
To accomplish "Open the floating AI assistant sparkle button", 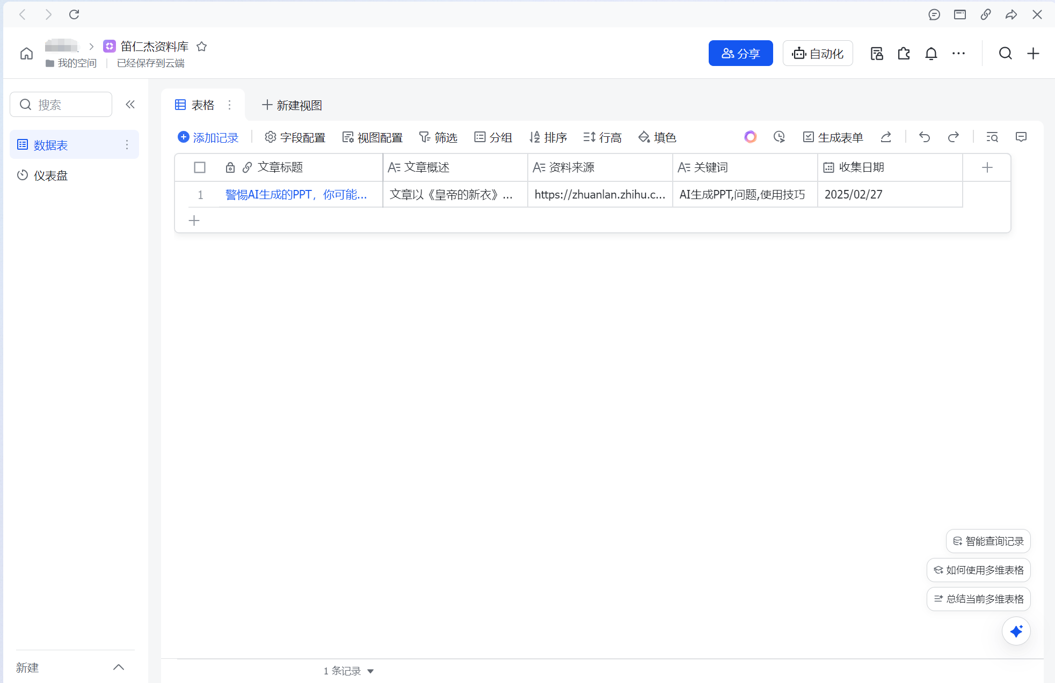I will pyautogui.click(x=1016, y=631).
